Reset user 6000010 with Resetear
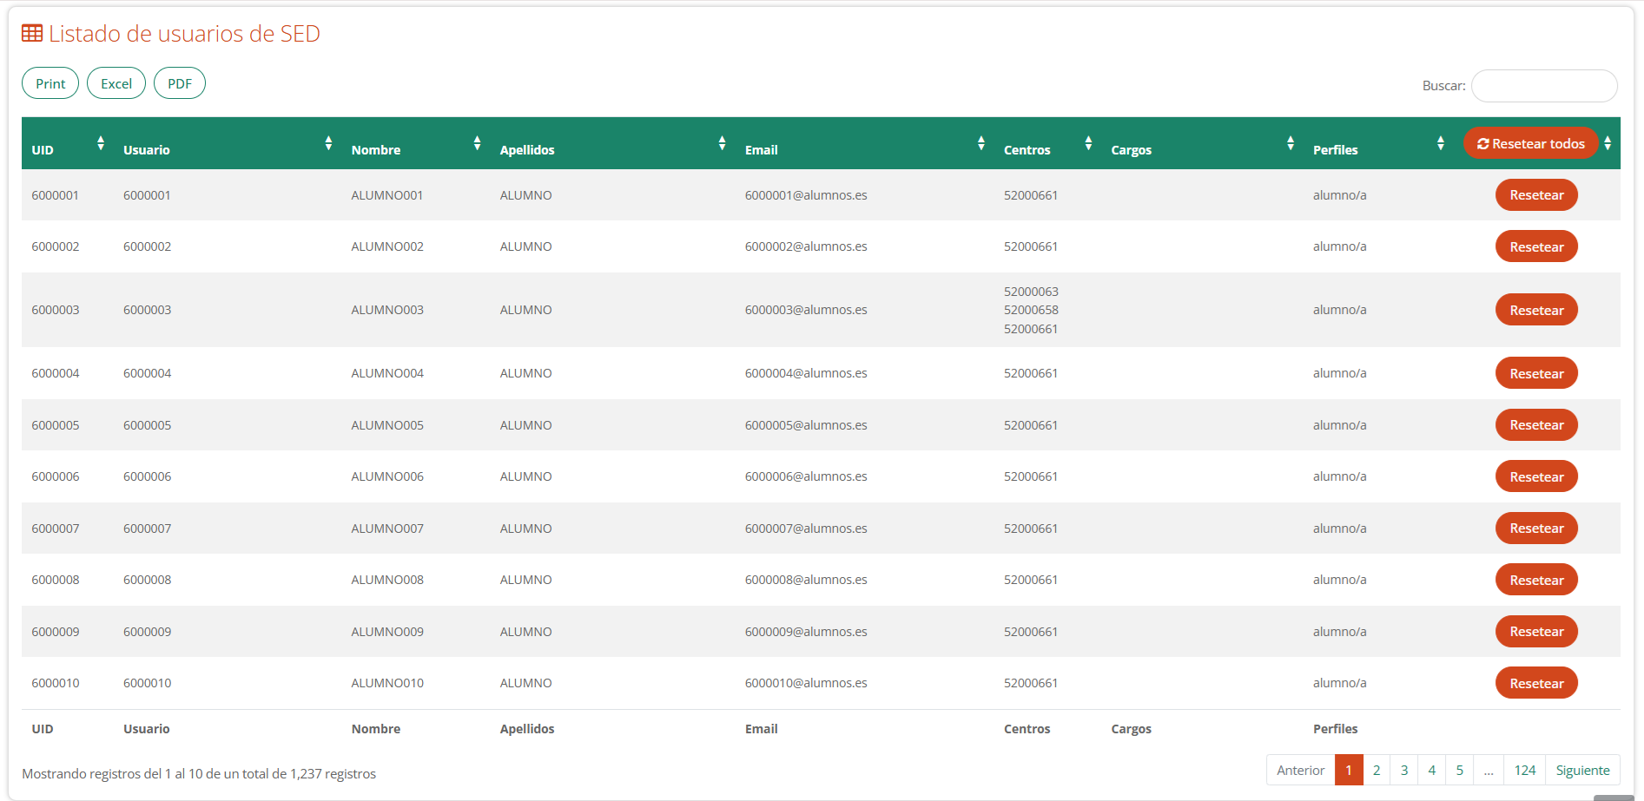Viewport: 1644px width, 801px height. point(1536,683)
